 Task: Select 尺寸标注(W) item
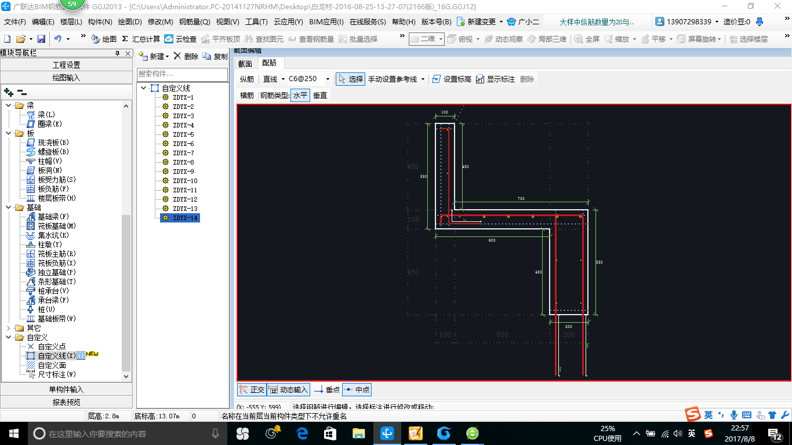(51, 374)
